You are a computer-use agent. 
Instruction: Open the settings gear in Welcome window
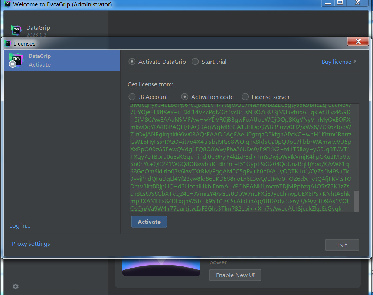pos(16,286)
